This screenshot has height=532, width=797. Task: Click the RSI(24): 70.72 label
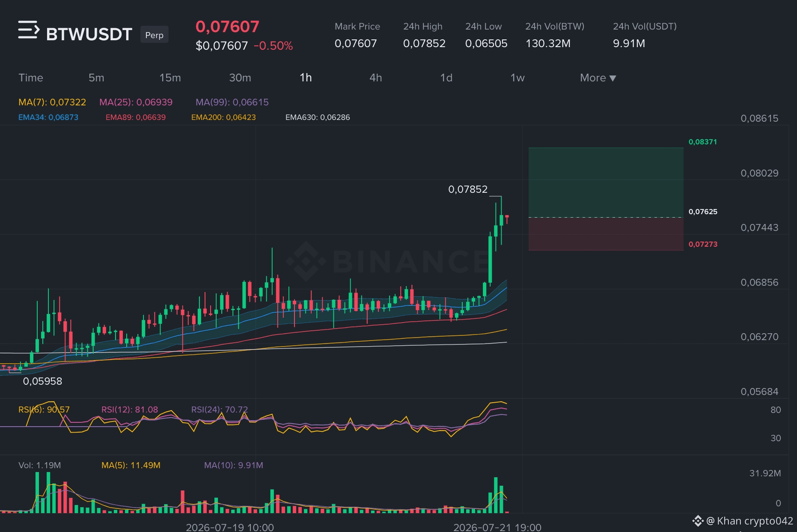(220, 409)
